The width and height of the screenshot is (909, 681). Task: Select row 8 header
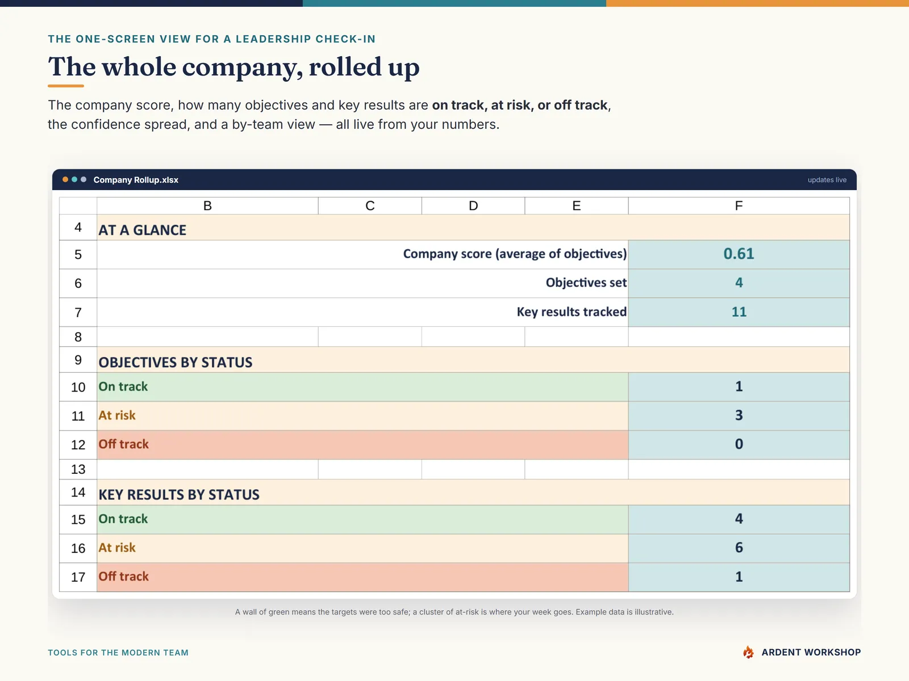coord(78,337)
